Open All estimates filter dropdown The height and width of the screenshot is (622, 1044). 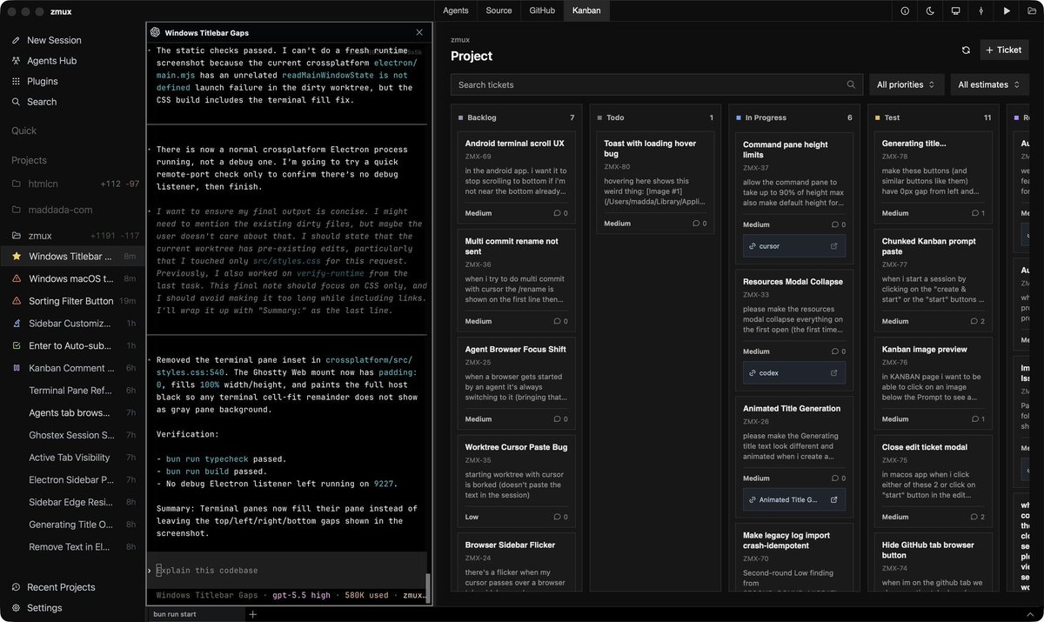[x=990, y=84]
